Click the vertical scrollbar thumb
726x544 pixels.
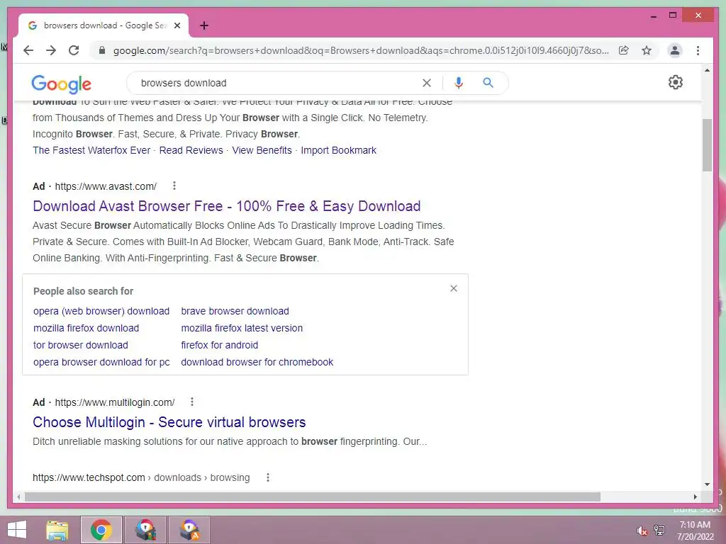(707, 145)
